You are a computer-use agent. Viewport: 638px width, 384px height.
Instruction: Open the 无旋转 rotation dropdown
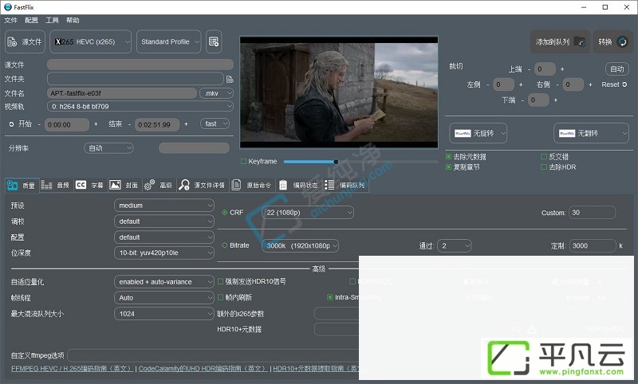[x=478, y=133]
